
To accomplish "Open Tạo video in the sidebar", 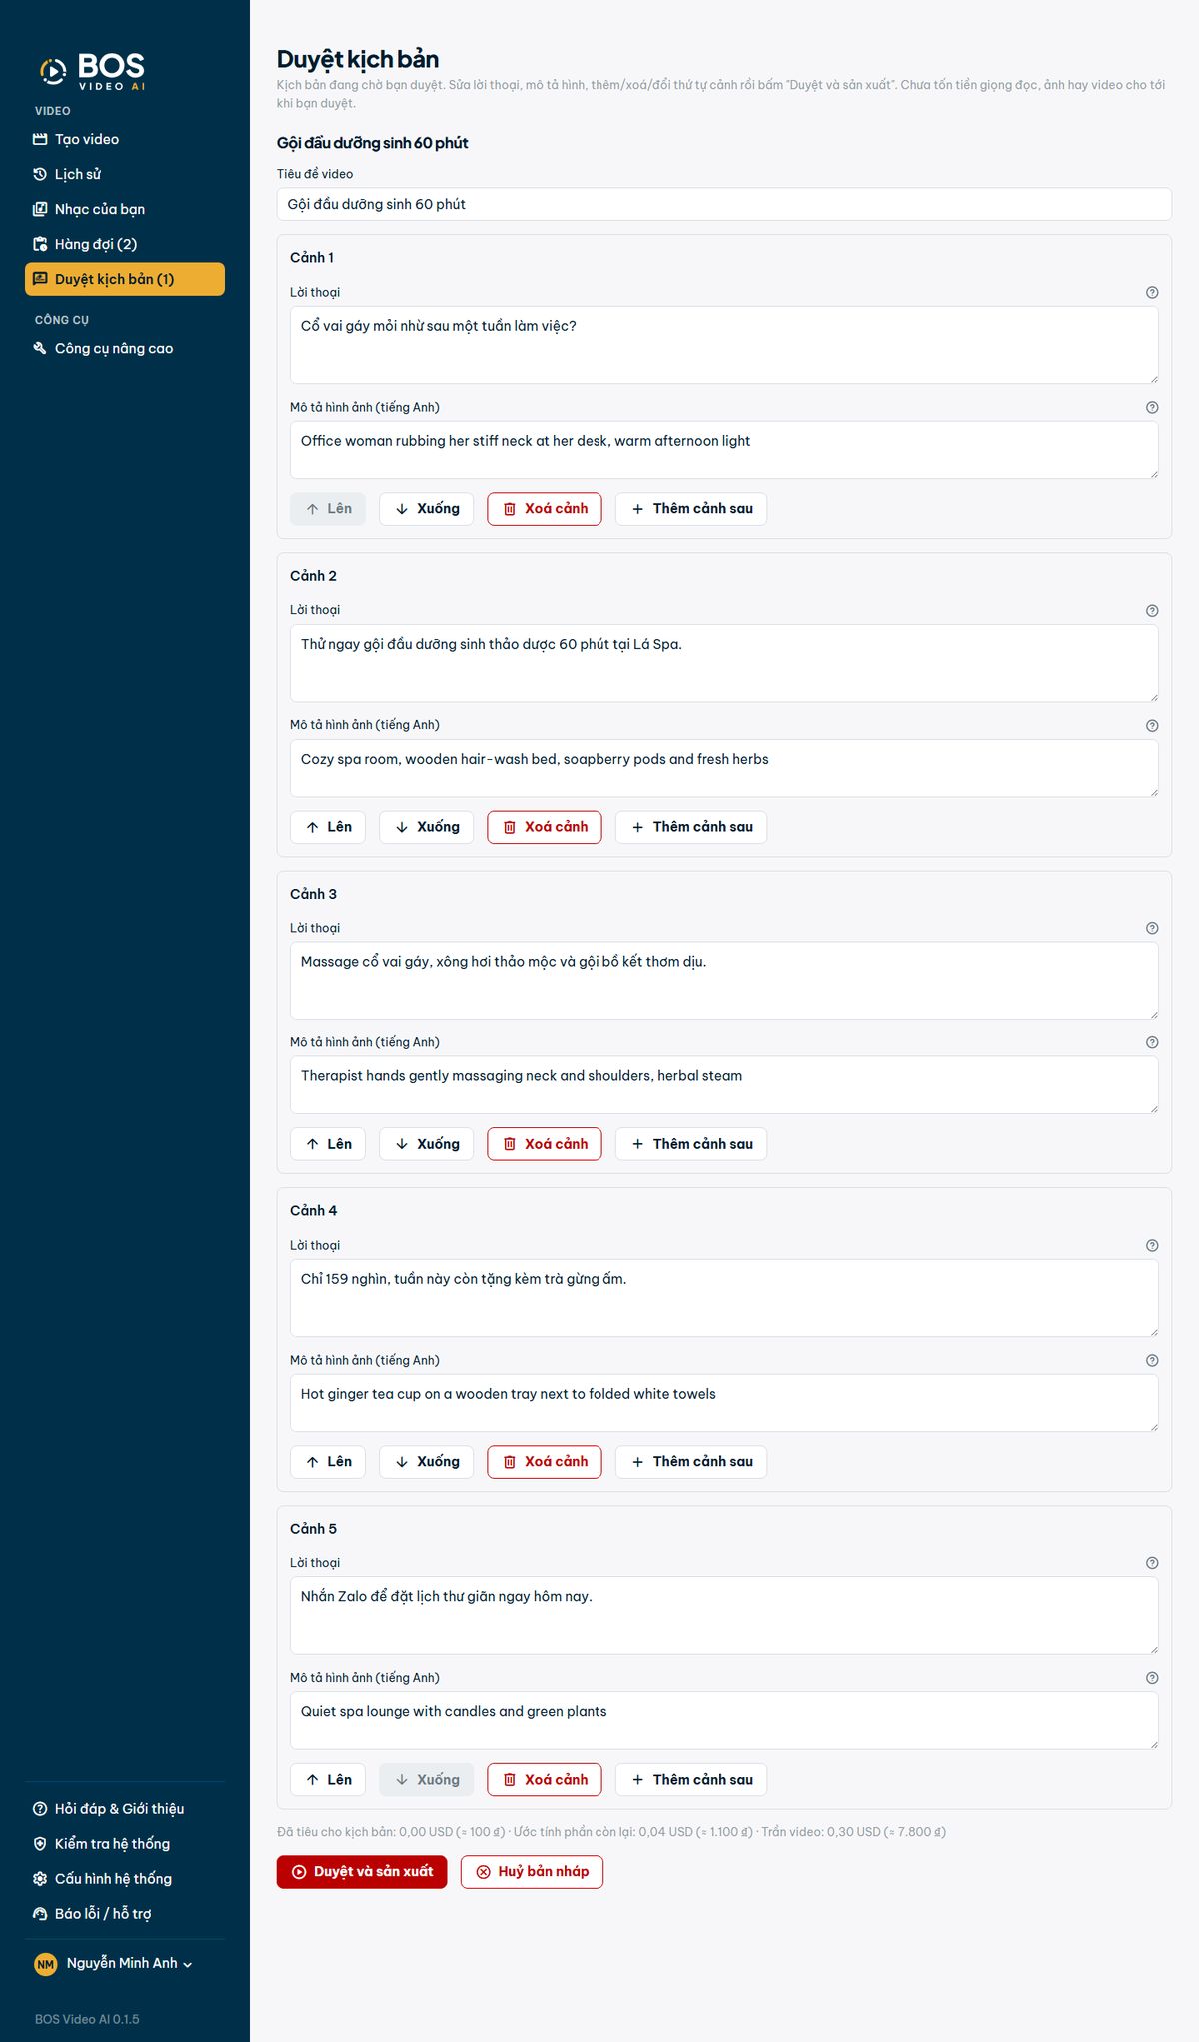I will [125, 139].
